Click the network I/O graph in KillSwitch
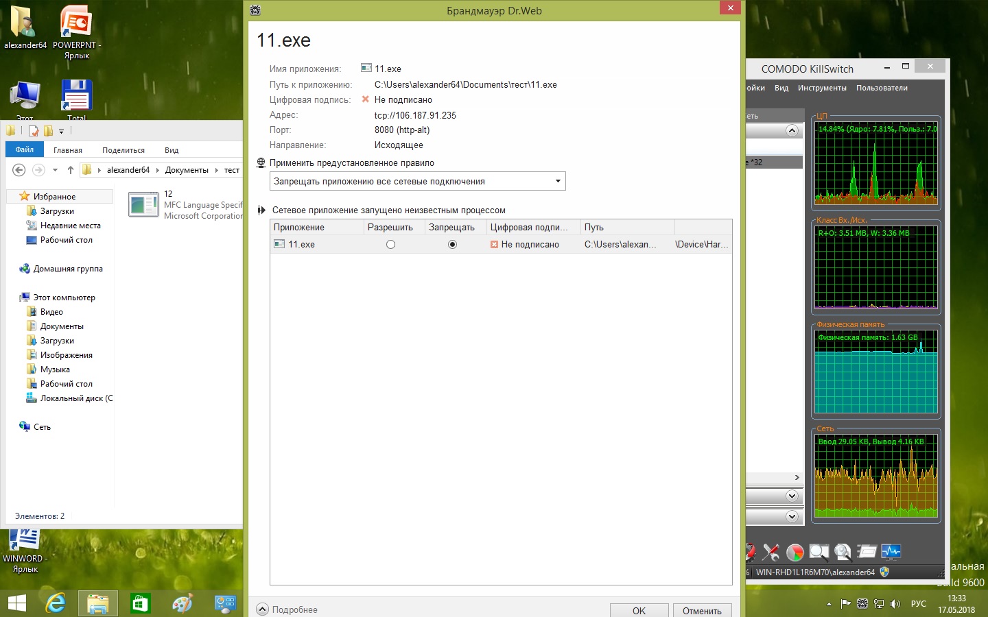Viewport: 988px width, 617px height. (x=876, y=476)
